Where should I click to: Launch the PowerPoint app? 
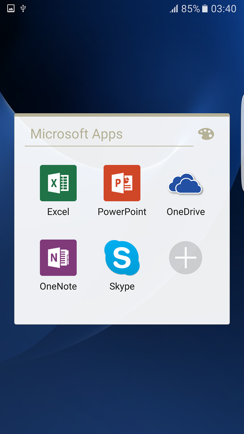tap(122, 183)
